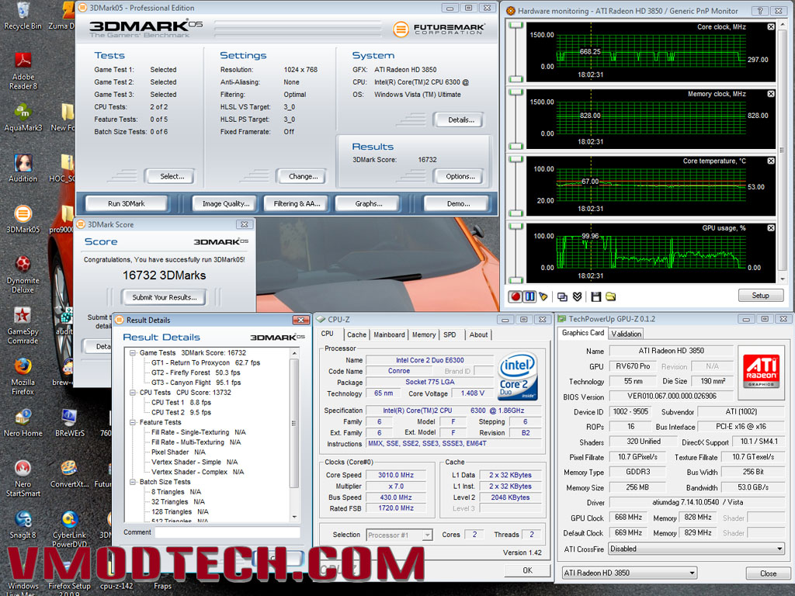Open the Nero Home desktop icon

coord(23,423)
